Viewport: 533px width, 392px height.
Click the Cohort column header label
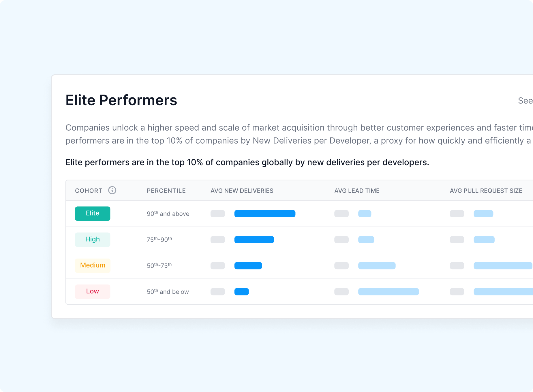89,191
